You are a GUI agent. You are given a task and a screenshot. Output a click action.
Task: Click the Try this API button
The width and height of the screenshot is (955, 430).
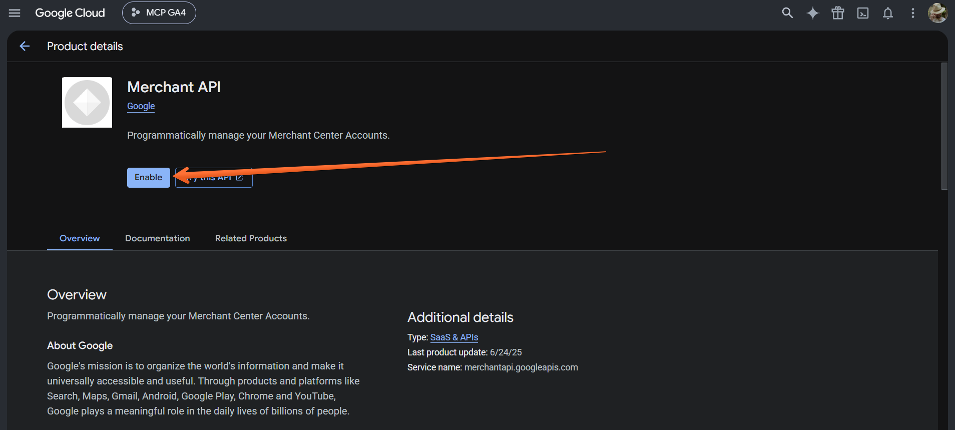click(214, 178)
